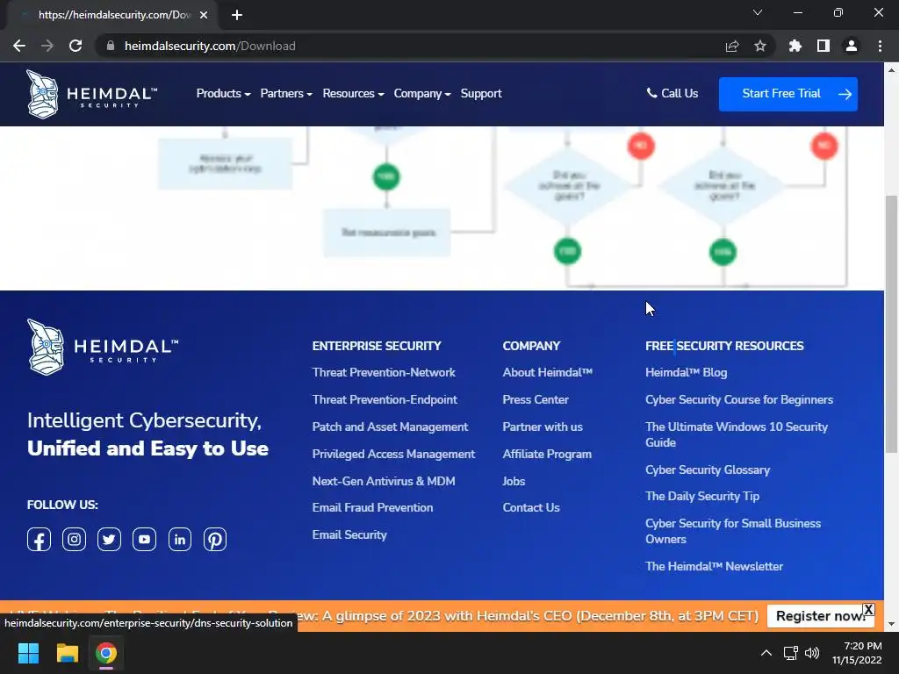Click Chrome icon in taskbar
Screen dimensions: 899x674
click(x=106, y=653)
